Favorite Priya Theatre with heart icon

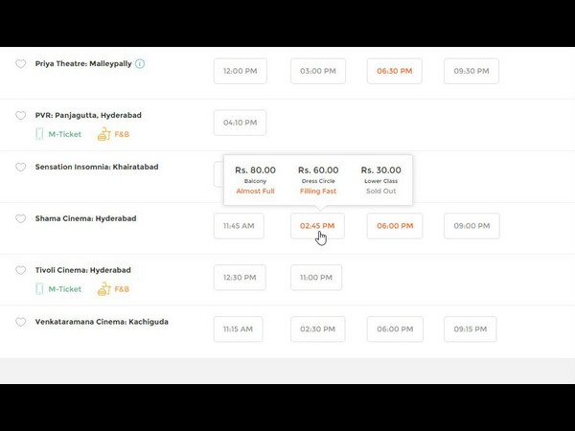[x=20, y=64]
